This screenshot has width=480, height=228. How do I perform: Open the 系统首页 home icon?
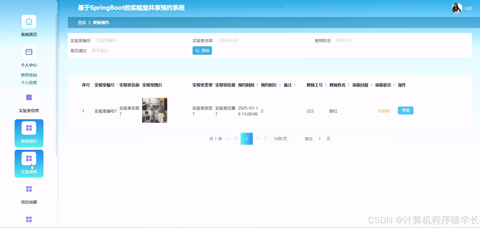[x=29, y=21]
